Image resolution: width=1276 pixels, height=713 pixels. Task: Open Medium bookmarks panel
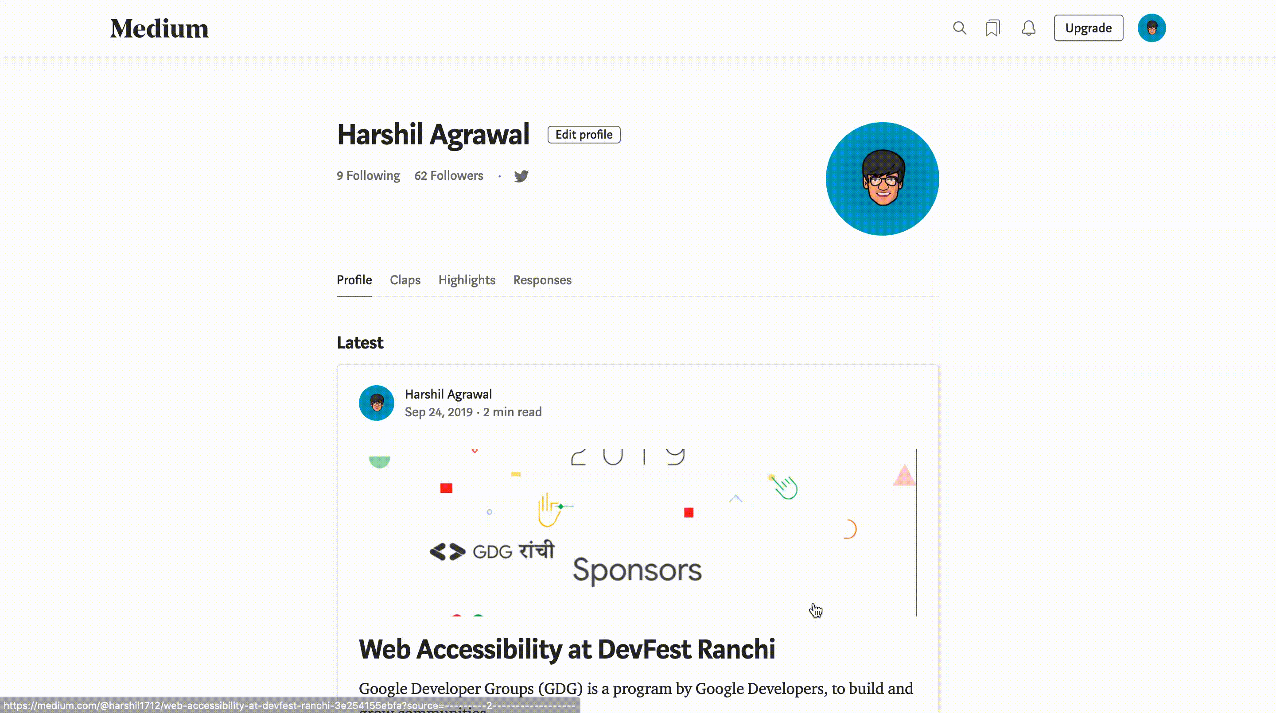click(x=993, y=28)
